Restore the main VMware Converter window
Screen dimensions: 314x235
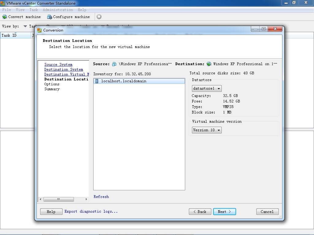pyautogui.click(x=294, y=2)
